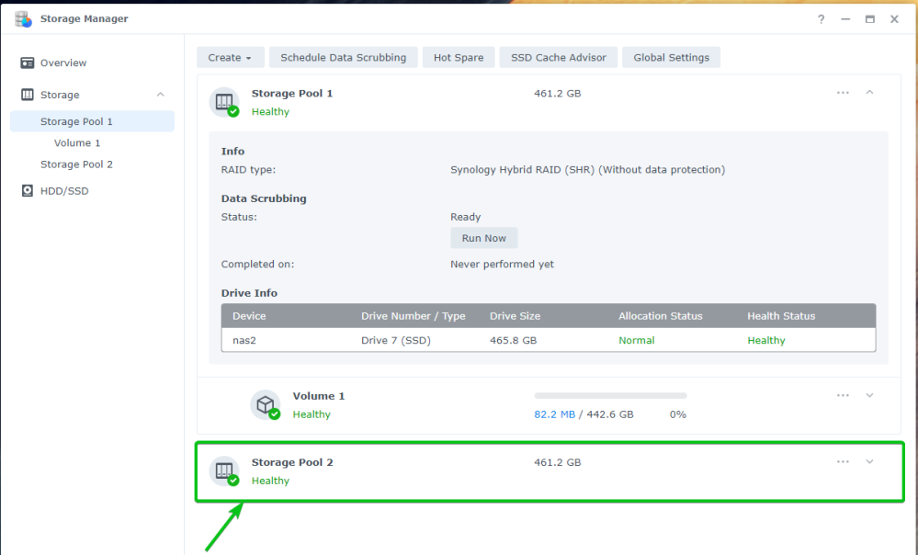Screen dimensions: 918x555
Task: Open the Volume 1 more options menu
Action: [843, 395]
